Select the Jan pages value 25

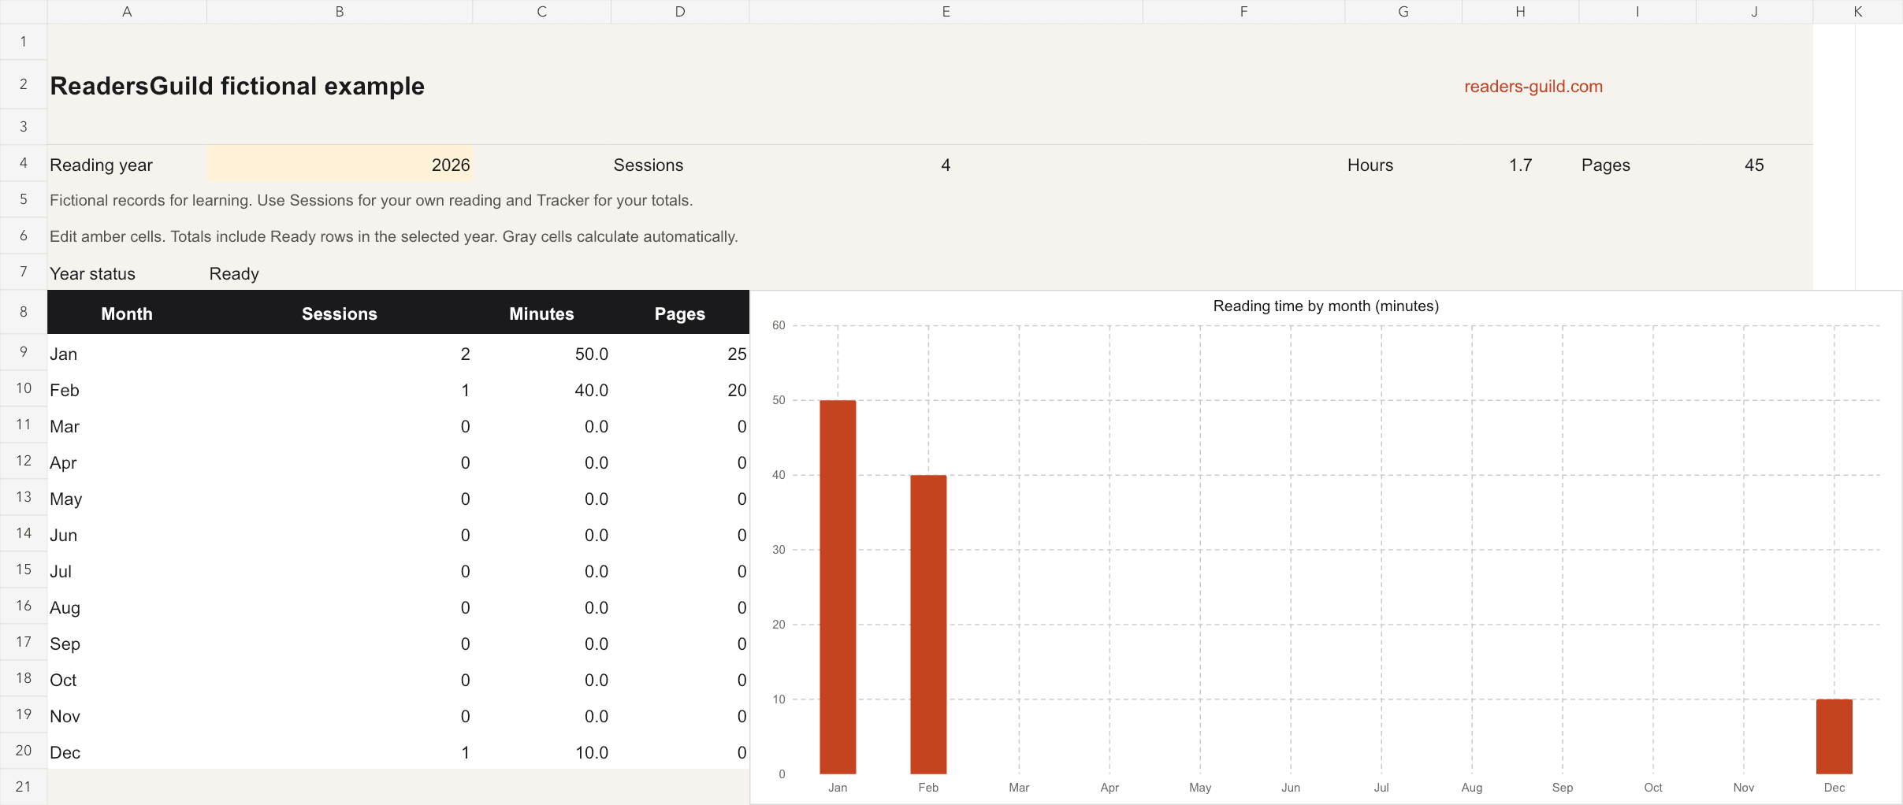pyautogui.click(x=737, y=354)
